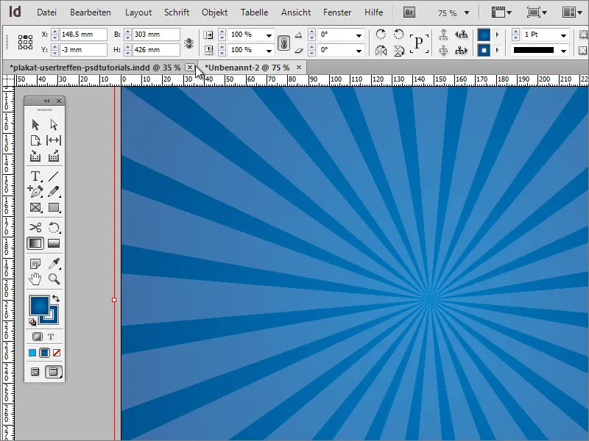Open Adobe Bridge from the application bar

[x=409, y=12]
